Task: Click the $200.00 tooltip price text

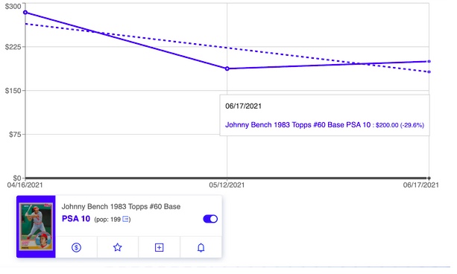Action: [387, 125]
